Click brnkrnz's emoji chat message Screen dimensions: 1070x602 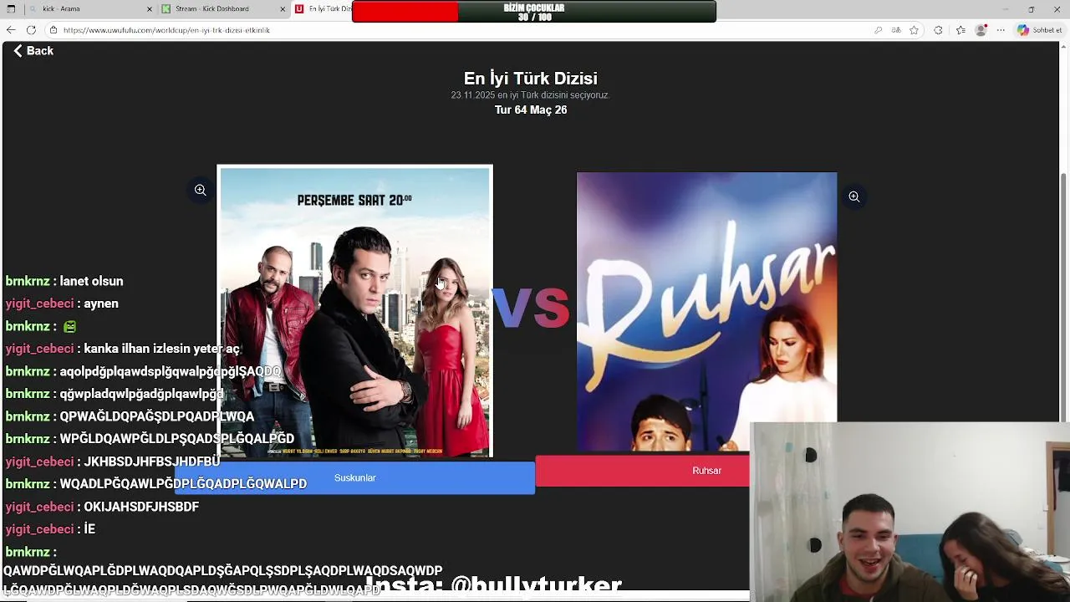70,326
